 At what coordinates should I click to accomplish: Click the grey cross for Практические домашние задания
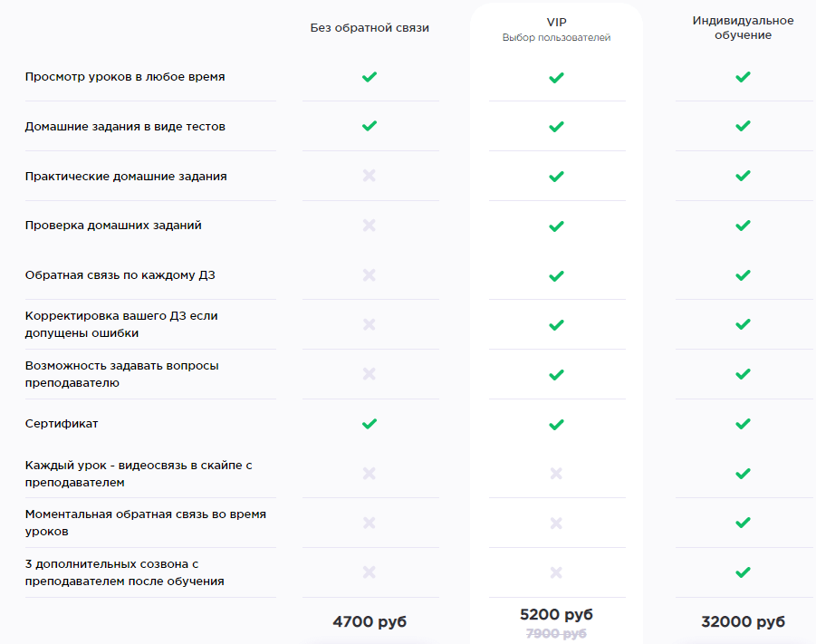pyautogui.click(x=370, y=176)
